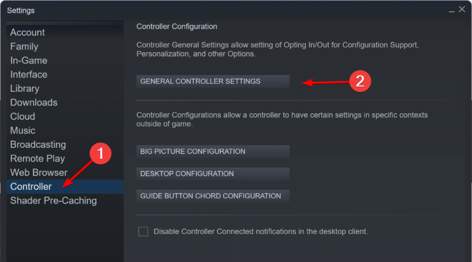
Task: Open Desktop Configuration
Action: coord(213,173)
